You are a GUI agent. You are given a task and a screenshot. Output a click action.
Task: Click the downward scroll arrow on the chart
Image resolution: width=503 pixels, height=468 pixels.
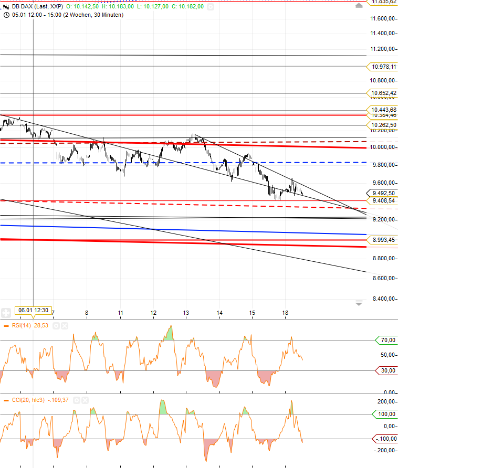coord(359,303)
